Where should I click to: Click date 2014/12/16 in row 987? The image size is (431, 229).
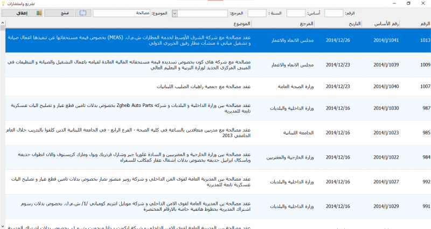[338, 108]
